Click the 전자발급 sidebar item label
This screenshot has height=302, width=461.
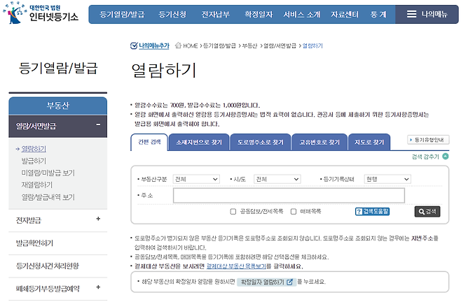click(x=29, y=220)
